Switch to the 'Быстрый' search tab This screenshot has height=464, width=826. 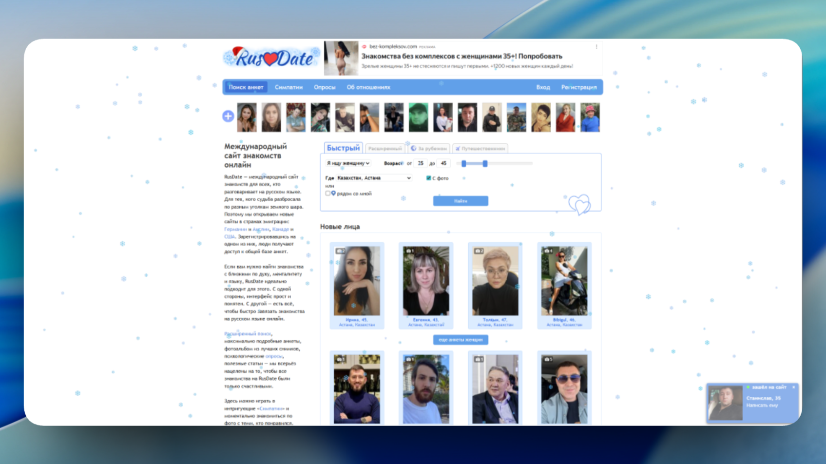tap(343, 148)
